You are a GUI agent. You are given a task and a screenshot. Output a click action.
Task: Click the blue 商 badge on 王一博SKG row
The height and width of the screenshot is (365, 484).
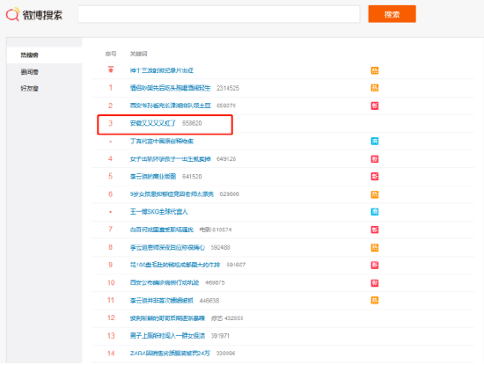click(x=374, y=212)
